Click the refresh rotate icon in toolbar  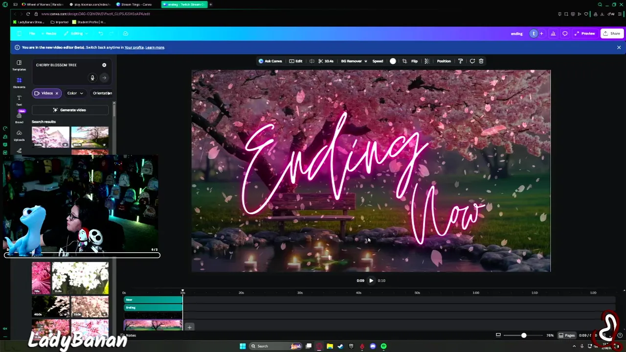click(472, 61)
